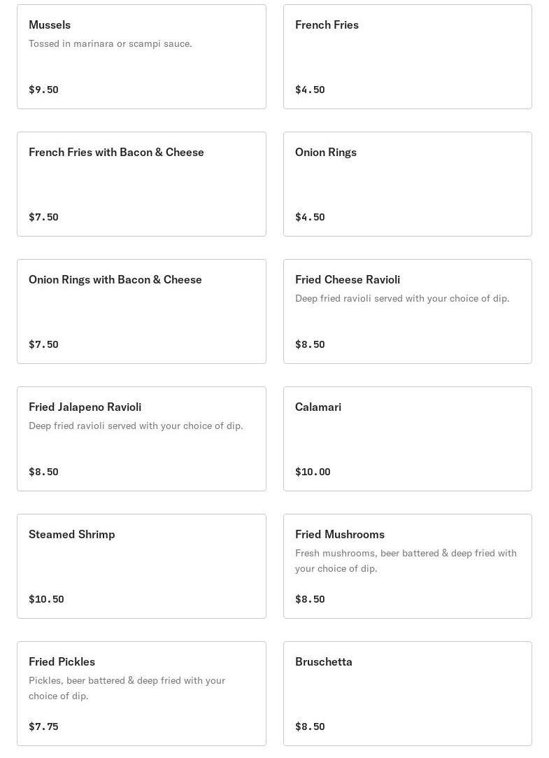Click the $10.50 Steamed Shrimp price

[x=46, y=599]
